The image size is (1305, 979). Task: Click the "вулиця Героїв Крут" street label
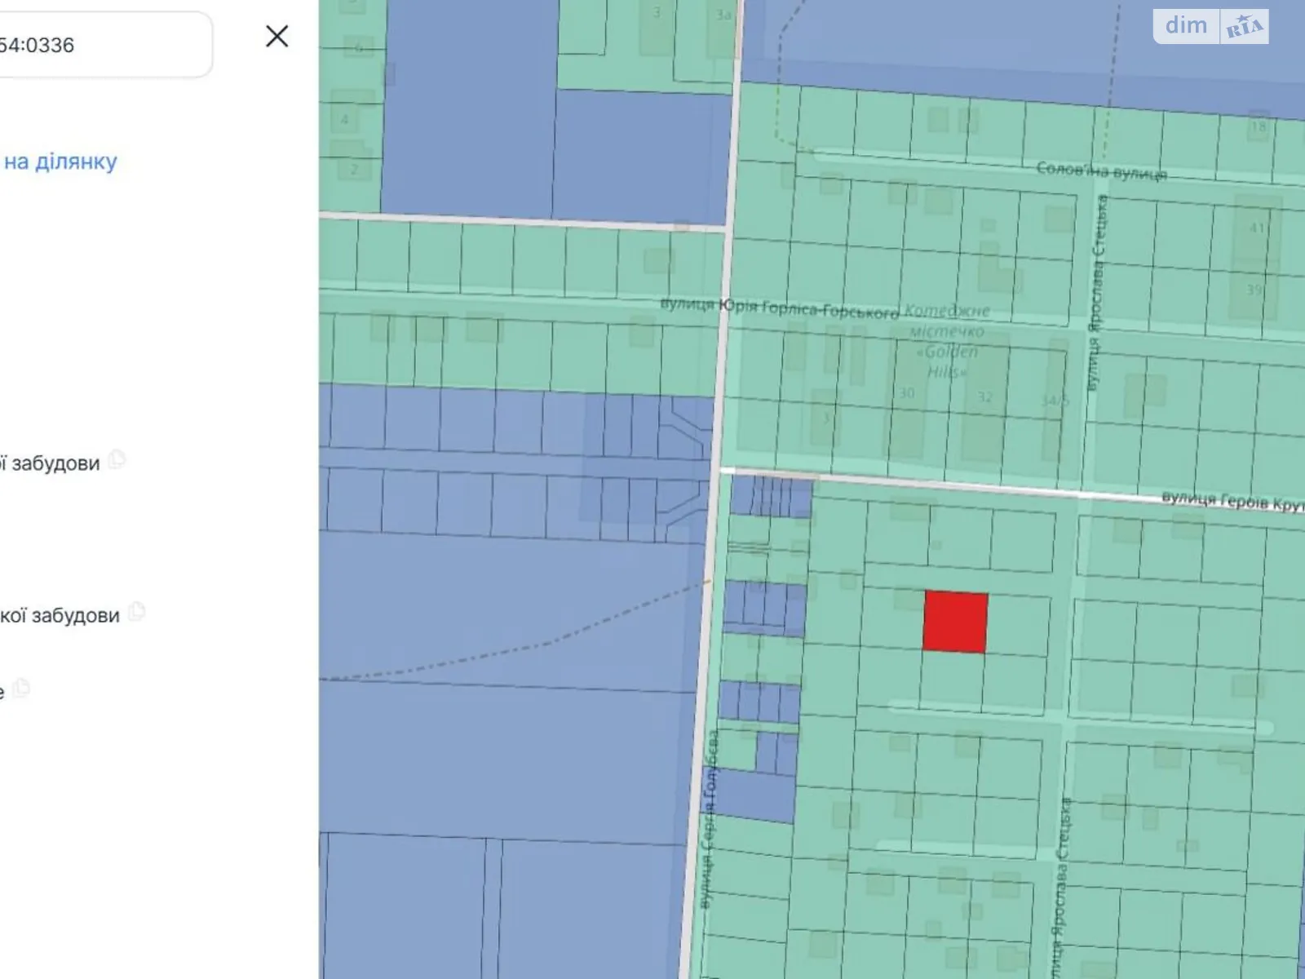[x=1232, y=501]
